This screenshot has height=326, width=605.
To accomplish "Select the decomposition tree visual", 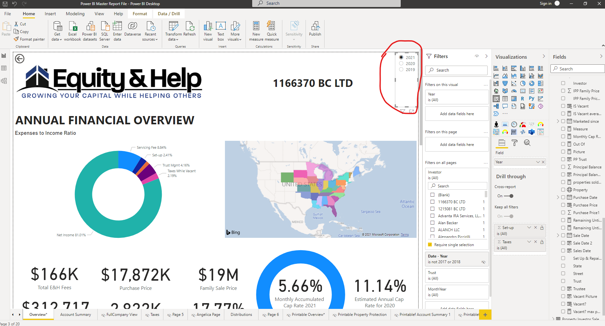I will pyautogui.click(x=496, y=106).
